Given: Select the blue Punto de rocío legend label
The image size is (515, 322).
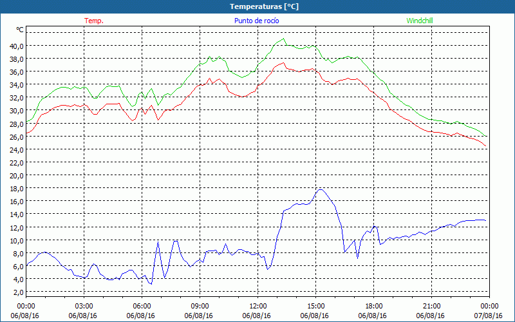Looking at the screenshot, I should pos(256,21).
